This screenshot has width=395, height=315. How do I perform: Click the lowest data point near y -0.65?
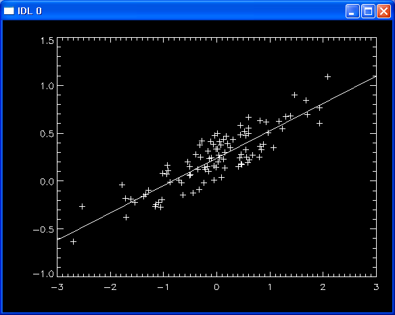click(x=73, y=242)
